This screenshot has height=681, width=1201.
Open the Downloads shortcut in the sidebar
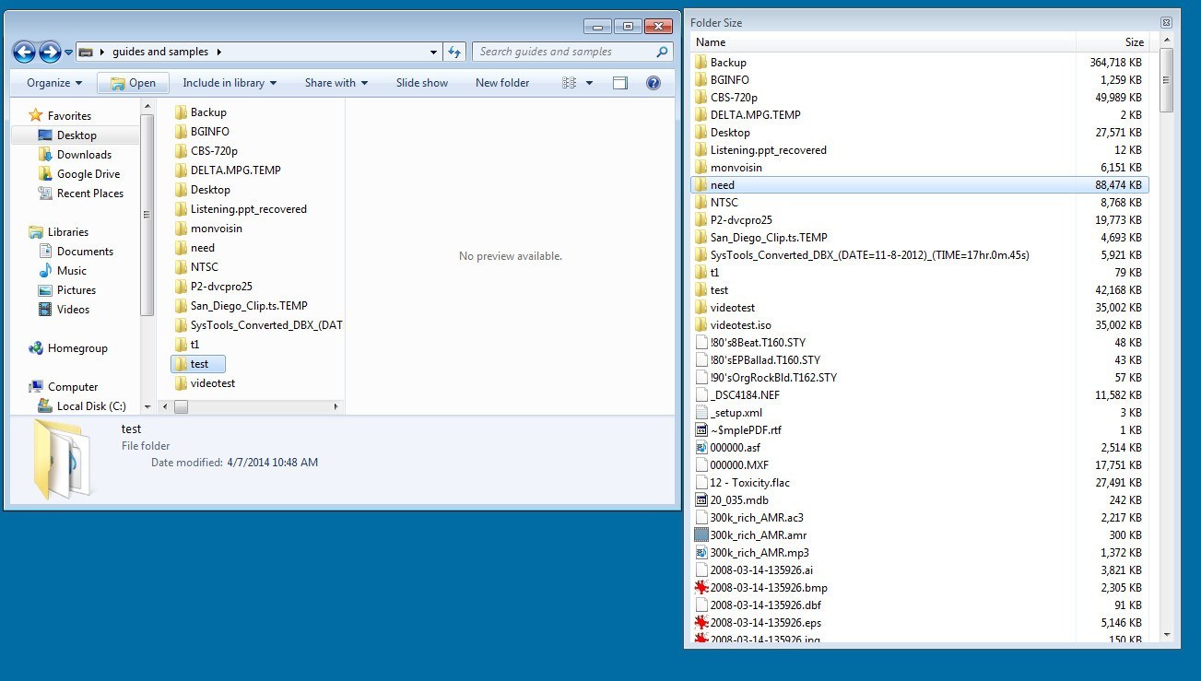(85, 154)
